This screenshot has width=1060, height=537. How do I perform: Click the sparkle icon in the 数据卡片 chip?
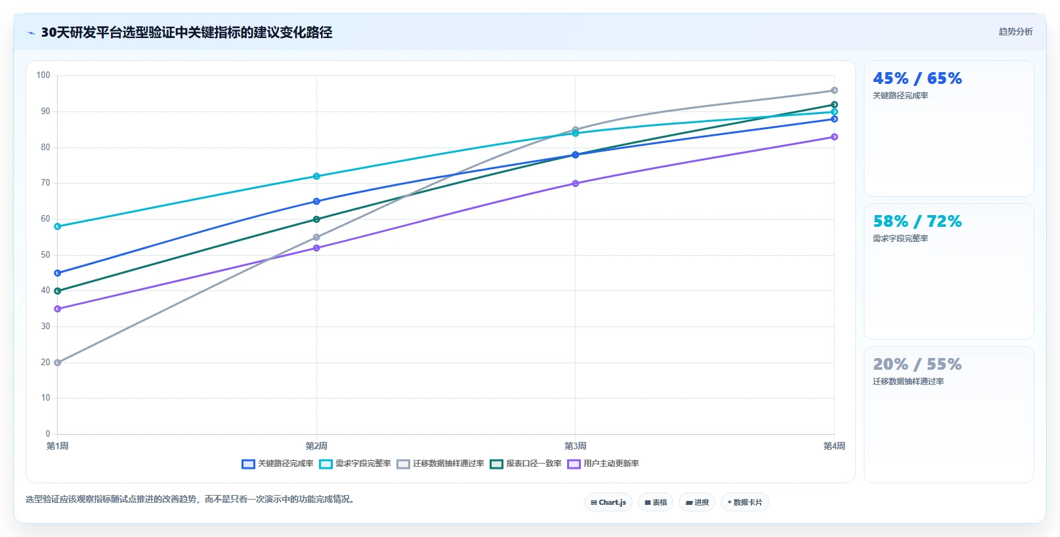pos(729,502)
